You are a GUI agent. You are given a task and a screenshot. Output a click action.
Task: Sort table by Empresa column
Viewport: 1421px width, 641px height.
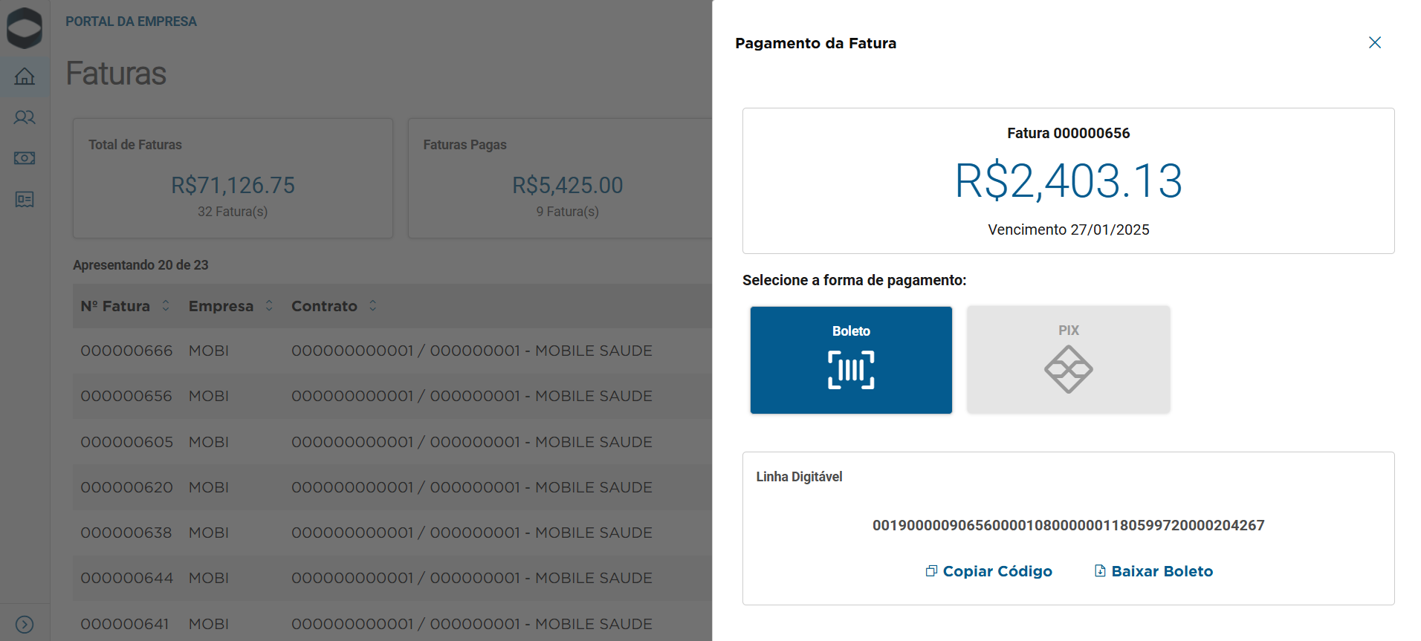pyautogui.click(x=269, y=306)
